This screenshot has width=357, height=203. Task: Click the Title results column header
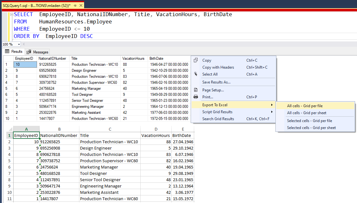pos(95,58)
